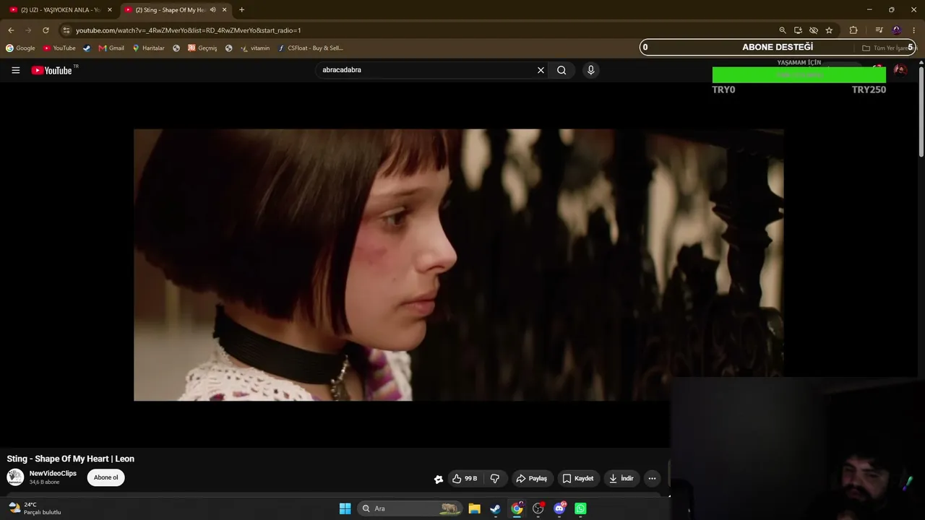Clear the abracadabra search text
The height and width of the screenshot is (520, 925).
[x=541, y=70]
